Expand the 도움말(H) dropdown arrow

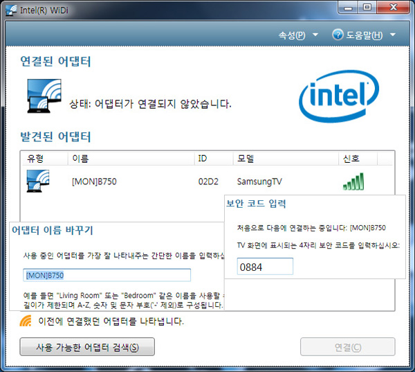tap(393, 35)
